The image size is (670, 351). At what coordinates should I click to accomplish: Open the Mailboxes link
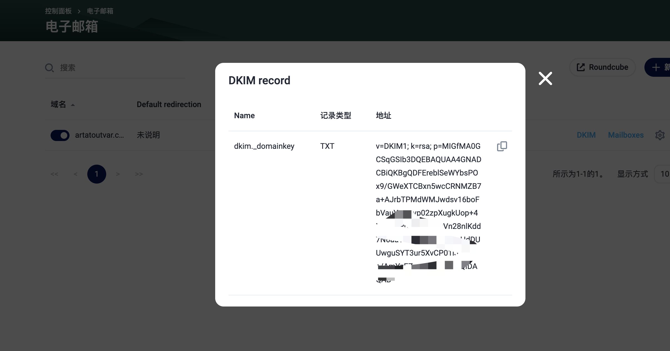(x=626, y=135)
